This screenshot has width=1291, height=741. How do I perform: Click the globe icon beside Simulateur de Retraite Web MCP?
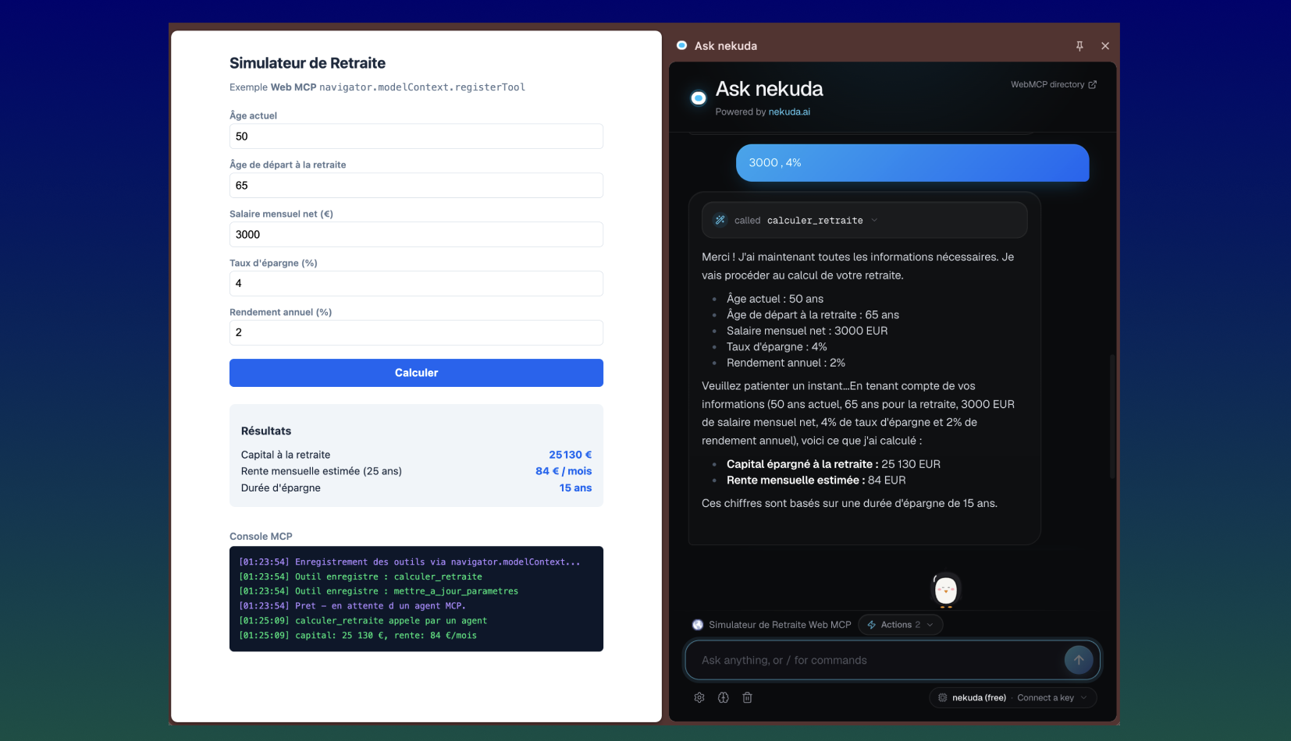(698, 625)
